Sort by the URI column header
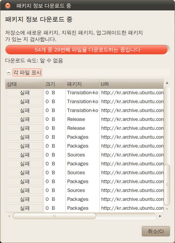This screenshot has width=175, height=243. coord(131,84)
